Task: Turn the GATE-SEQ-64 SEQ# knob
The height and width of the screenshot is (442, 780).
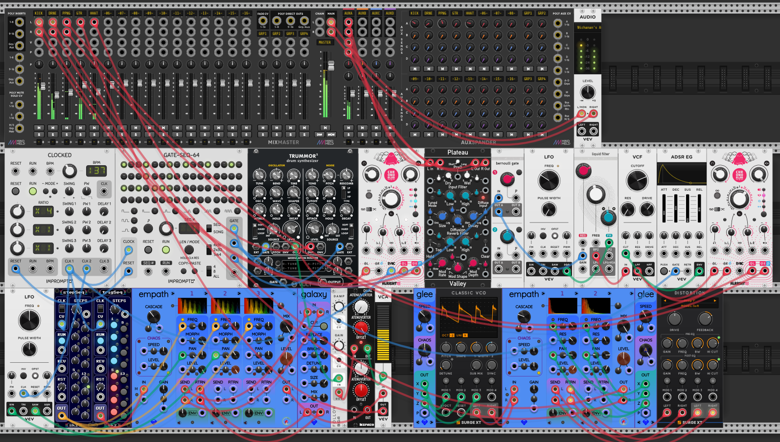Action: pyautogui.click(x=166, y=228)
